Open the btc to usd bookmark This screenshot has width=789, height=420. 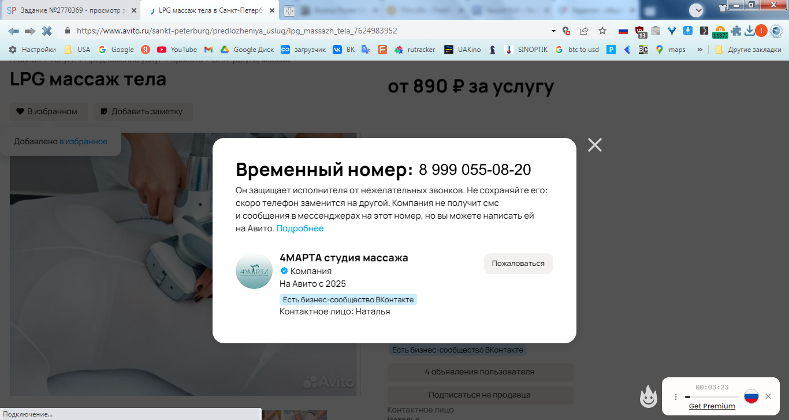coord(577,50)
